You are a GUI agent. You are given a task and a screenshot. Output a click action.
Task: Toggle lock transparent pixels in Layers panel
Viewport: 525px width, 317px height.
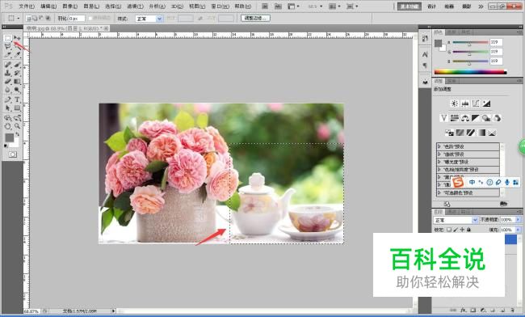tap(448, 230)
